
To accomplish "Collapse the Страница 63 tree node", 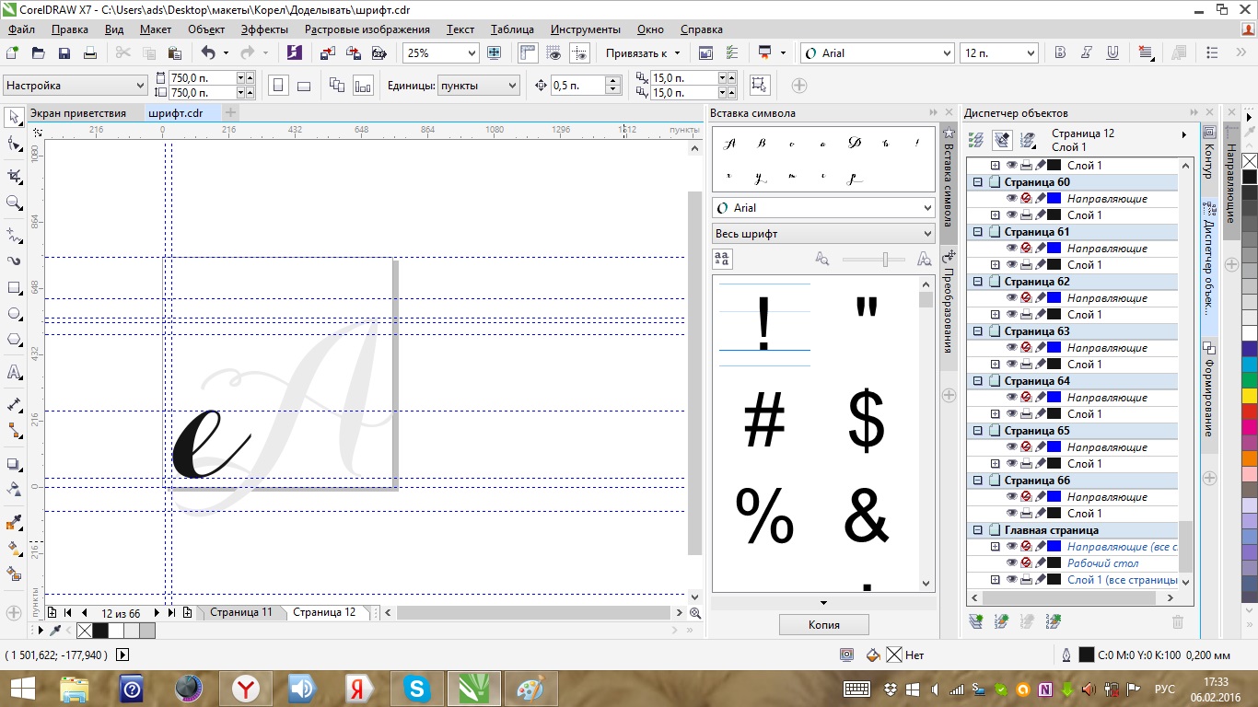I will point(978,331).
